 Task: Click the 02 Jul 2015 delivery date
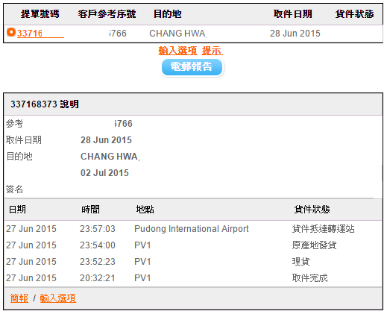pos(104,173)
